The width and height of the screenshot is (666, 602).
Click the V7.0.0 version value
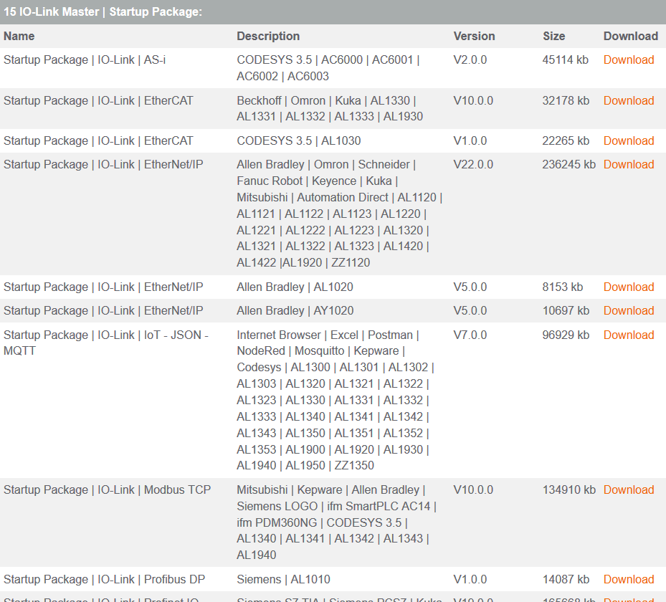[470, 335]
